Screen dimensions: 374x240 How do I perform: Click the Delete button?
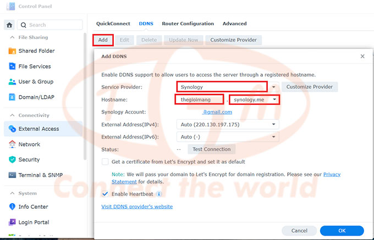(x=149, y=40)
